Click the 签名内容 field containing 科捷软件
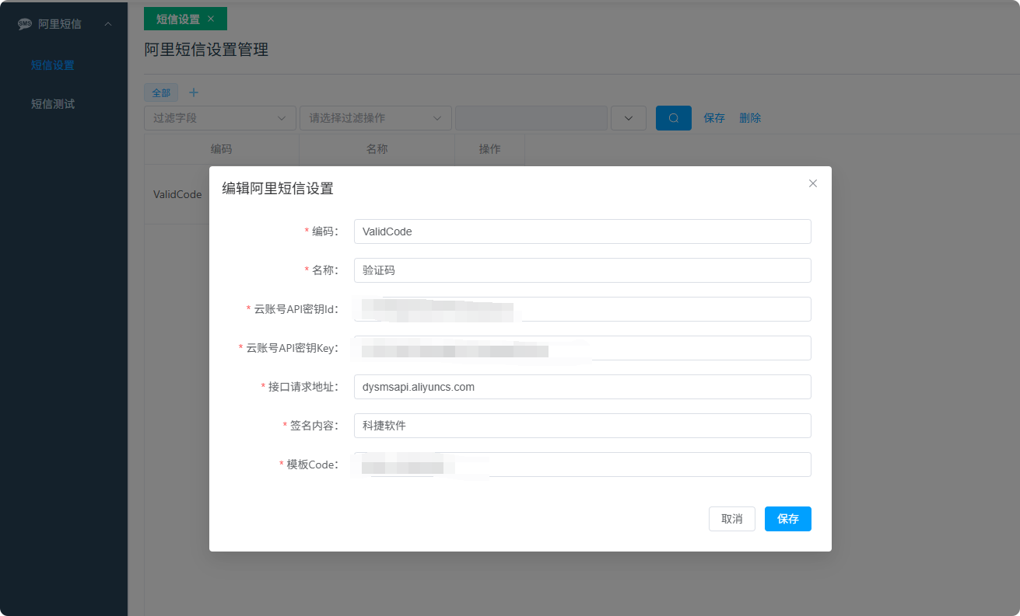The width and height of the screenshot is (1020, 616). pos(582,426)
